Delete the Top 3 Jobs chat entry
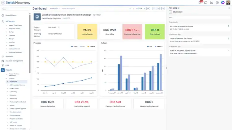The image size is (232, 130). click(x=228, y=26)
